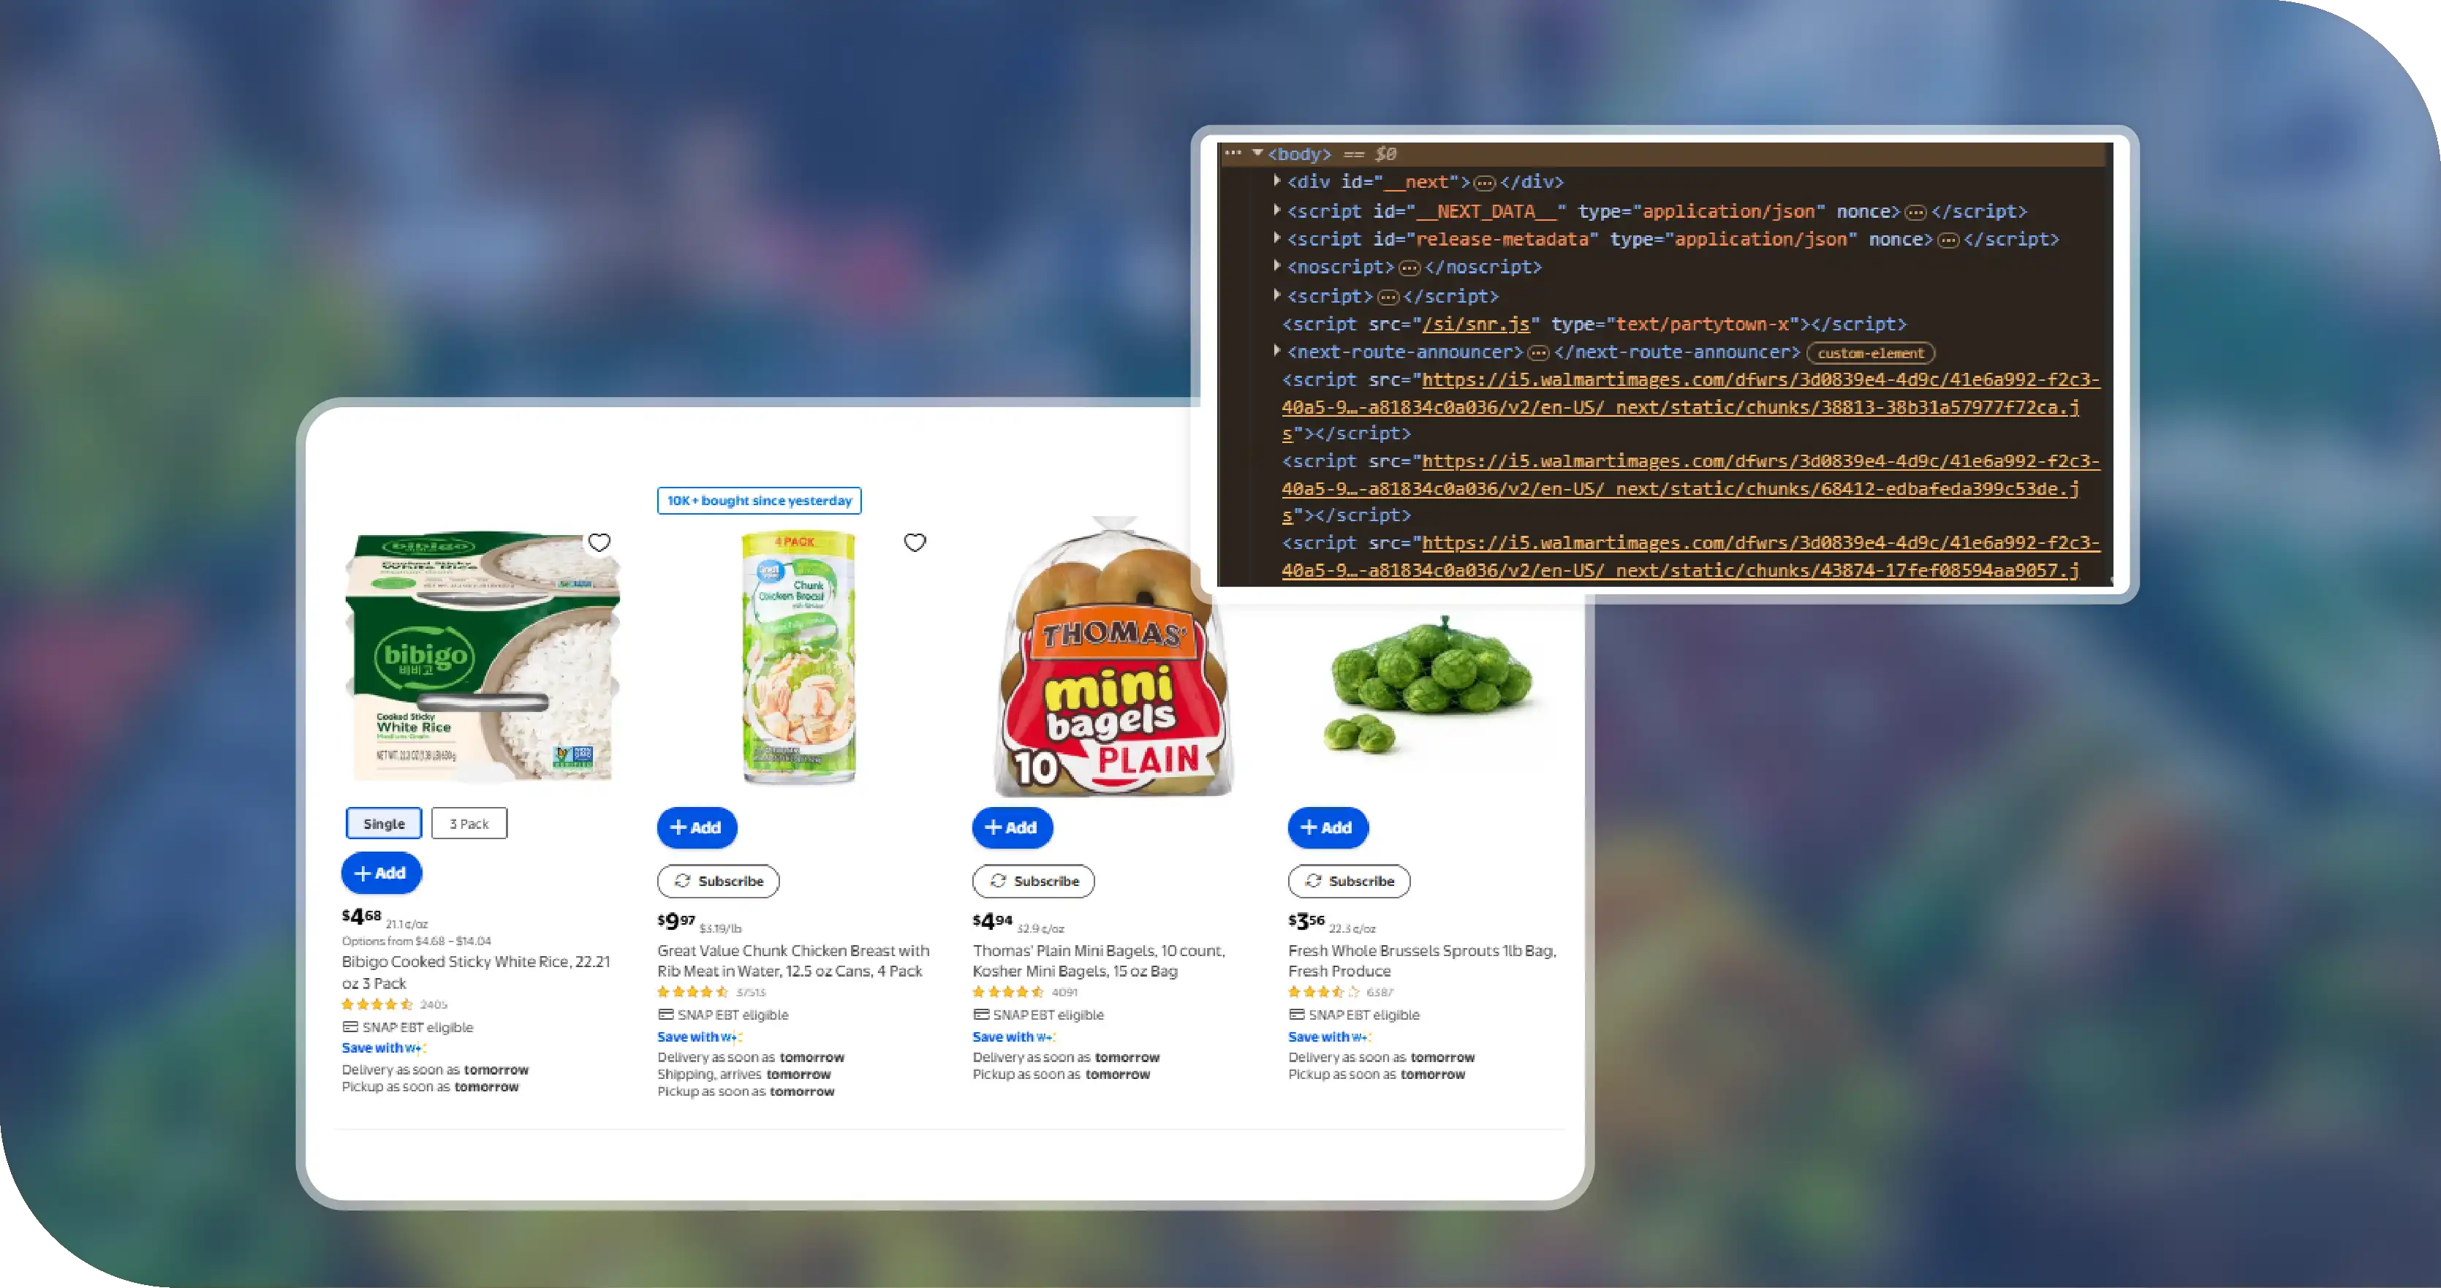This screenshot has width=2441, height=1288.
Task: Click the $4.94 price of mini bagels
Action: [x=992, y=921]
